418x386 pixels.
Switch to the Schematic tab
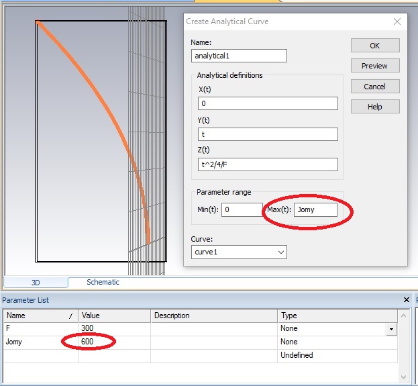point(103,282)
